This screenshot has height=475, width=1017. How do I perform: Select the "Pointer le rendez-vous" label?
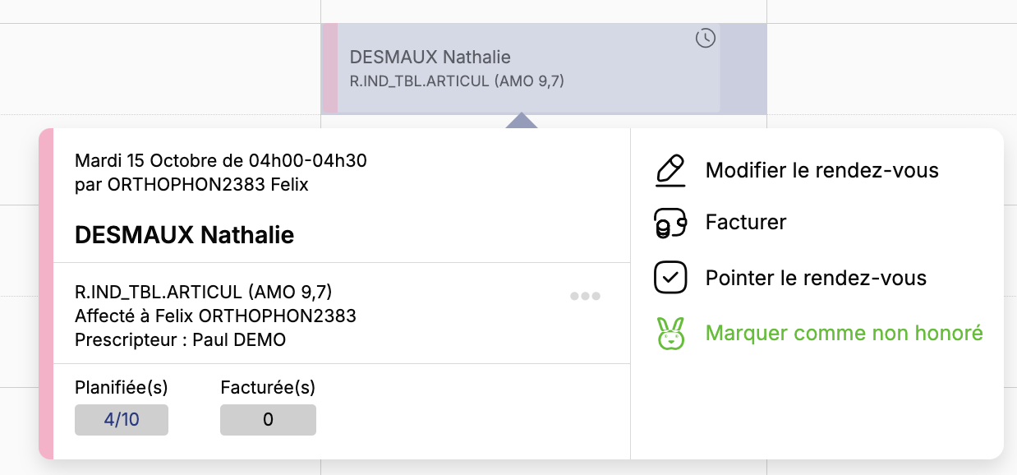tap(816, 278)
